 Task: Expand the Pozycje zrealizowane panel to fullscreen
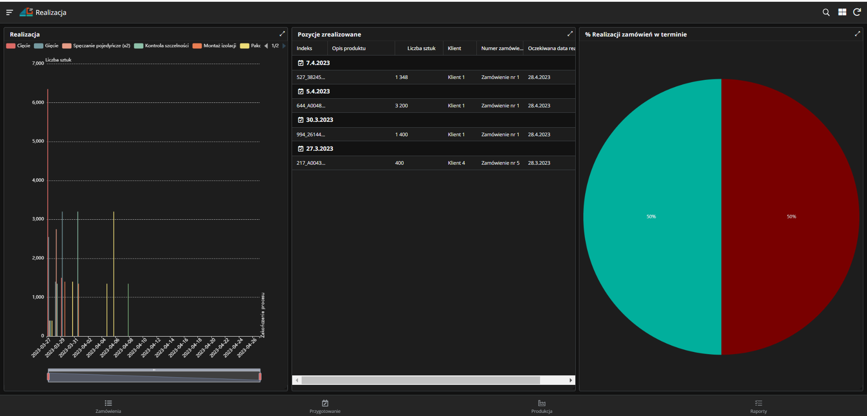click(x=570, y=34)
